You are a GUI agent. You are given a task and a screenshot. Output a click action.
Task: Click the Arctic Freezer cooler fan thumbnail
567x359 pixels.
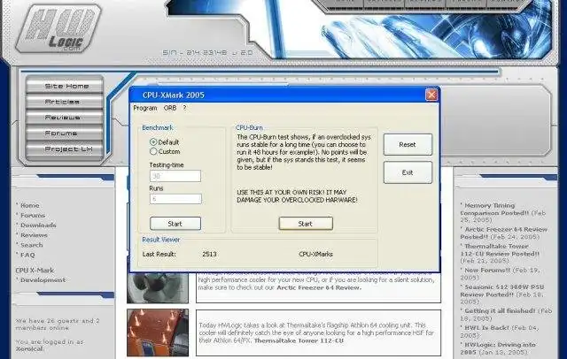158,288
